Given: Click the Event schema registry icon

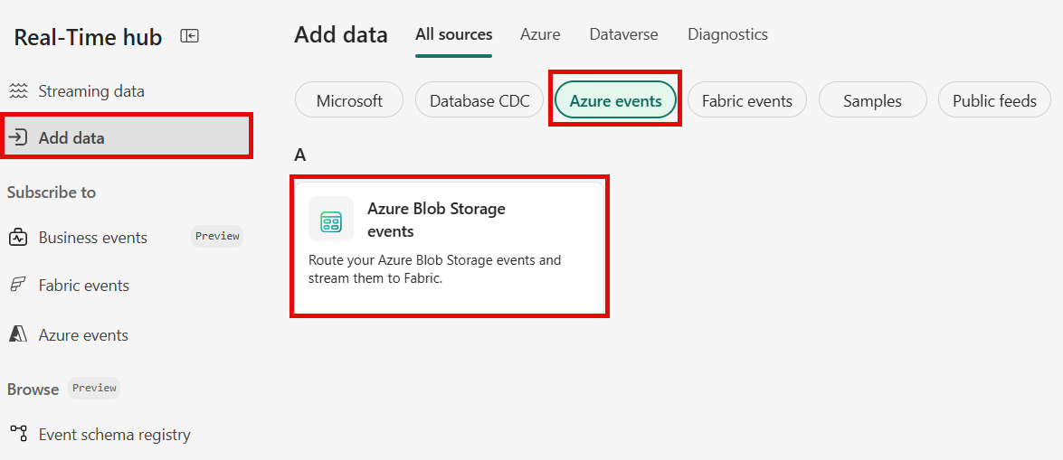Looking at the screenshot, I should (x=18, y=435).
